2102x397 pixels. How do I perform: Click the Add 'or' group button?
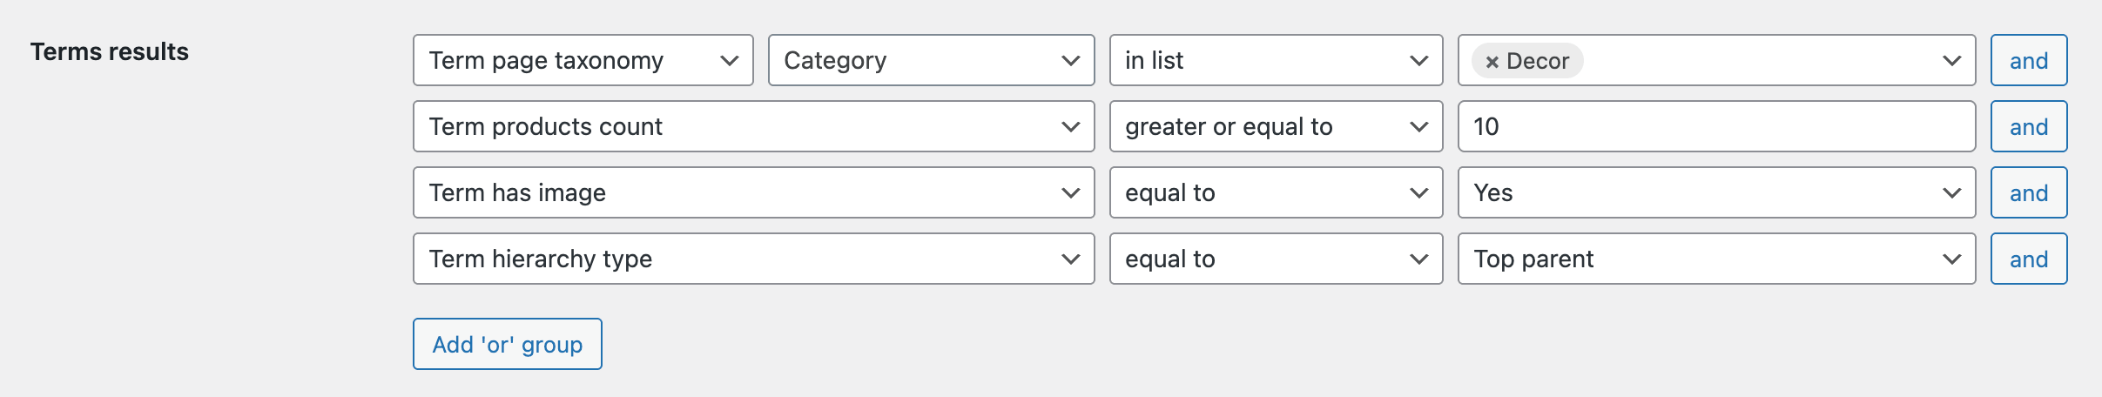(x=507, y=344)
